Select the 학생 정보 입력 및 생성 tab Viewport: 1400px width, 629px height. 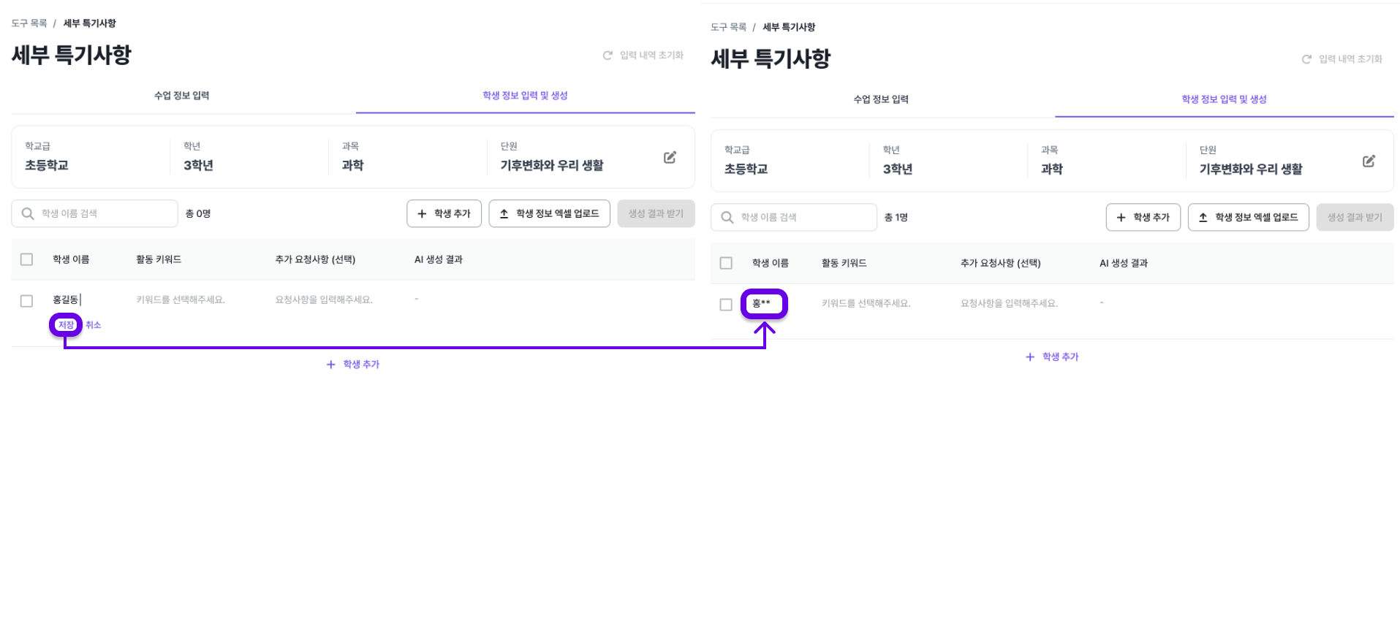525,95
